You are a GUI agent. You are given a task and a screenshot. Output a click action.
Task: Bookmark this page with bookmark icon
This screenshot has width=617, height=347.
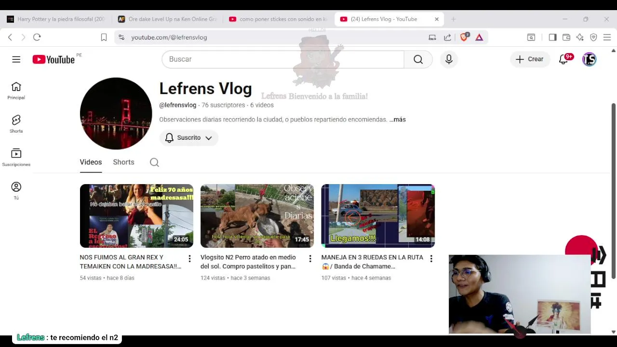pyautogui.click(x=104, y=37)
